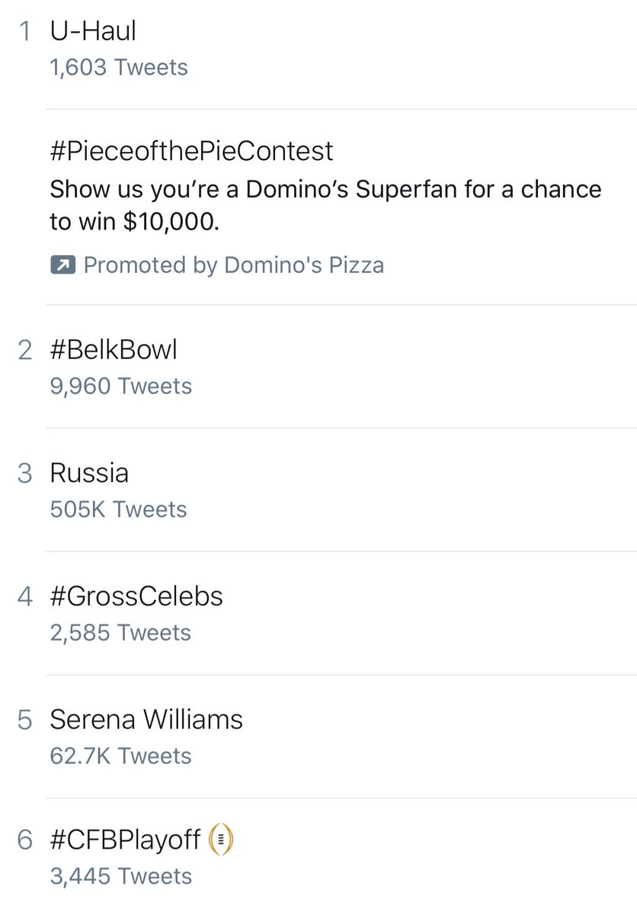
Task: Click the 9,960 Tweets count
Action: 120,386
